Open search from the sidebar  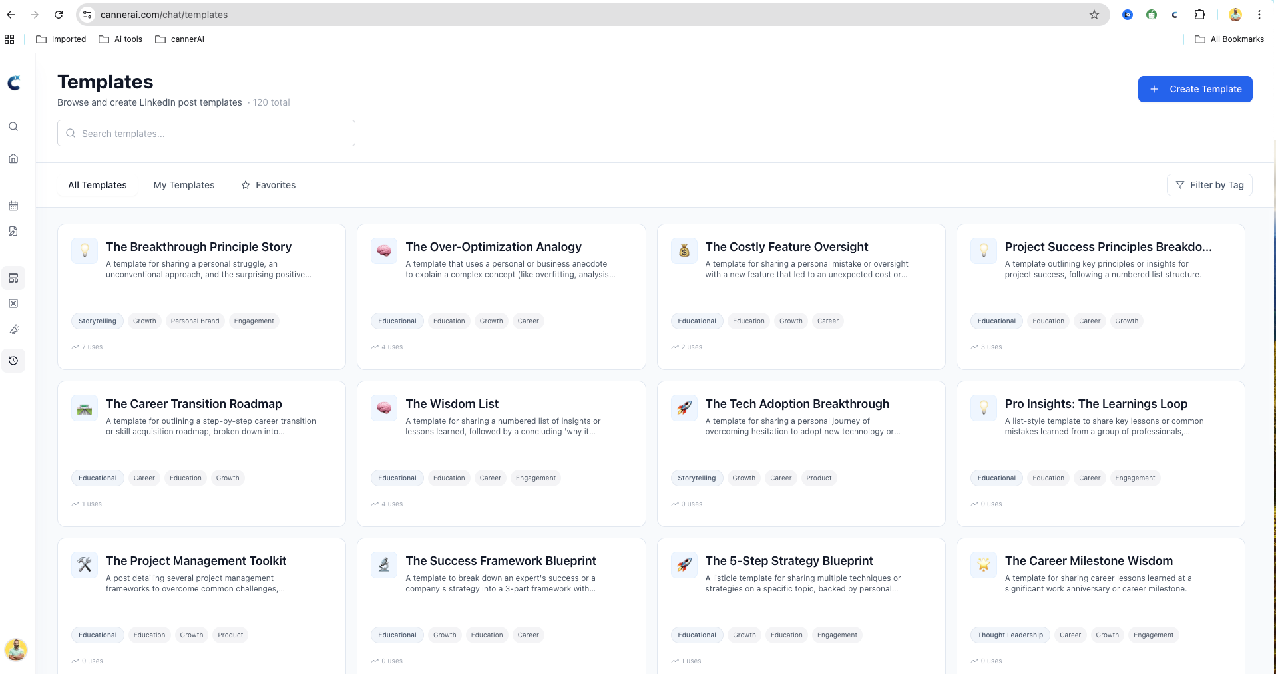[x=13, y=126]
